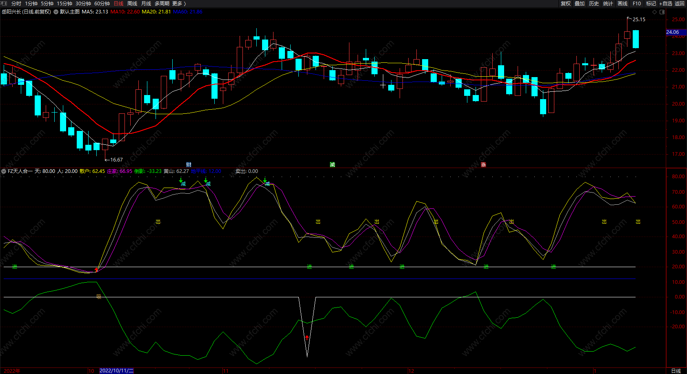687x374 pixels.
Task: Click the diamond icon above price axis
Action: pos(655,12)
